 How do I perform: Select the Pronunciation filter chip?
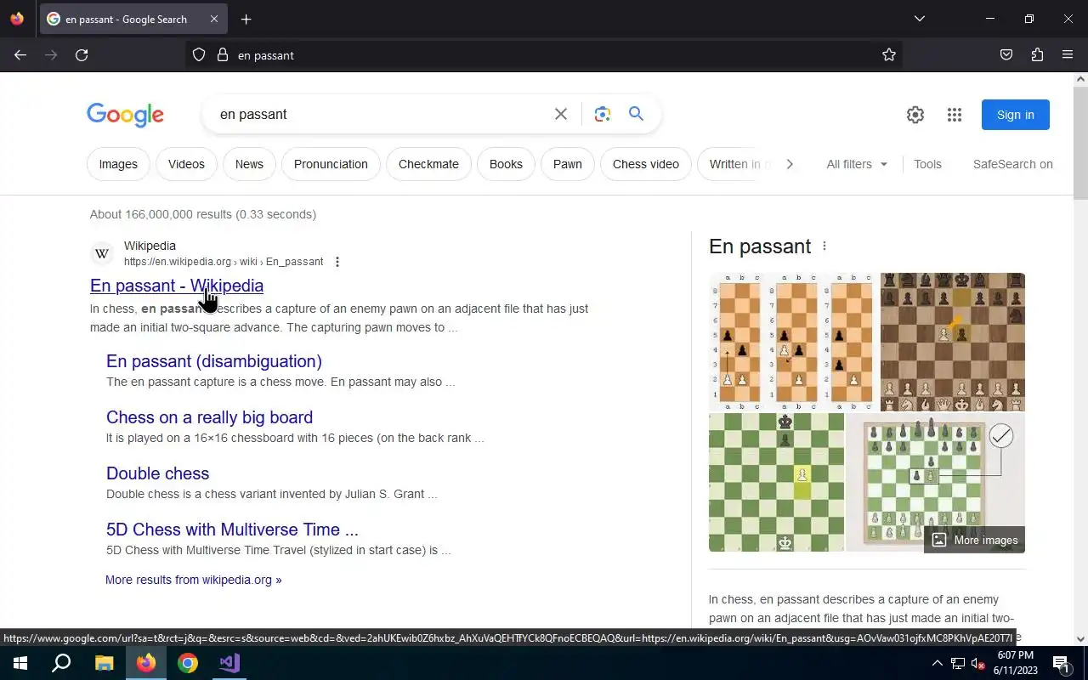(331, 164)
